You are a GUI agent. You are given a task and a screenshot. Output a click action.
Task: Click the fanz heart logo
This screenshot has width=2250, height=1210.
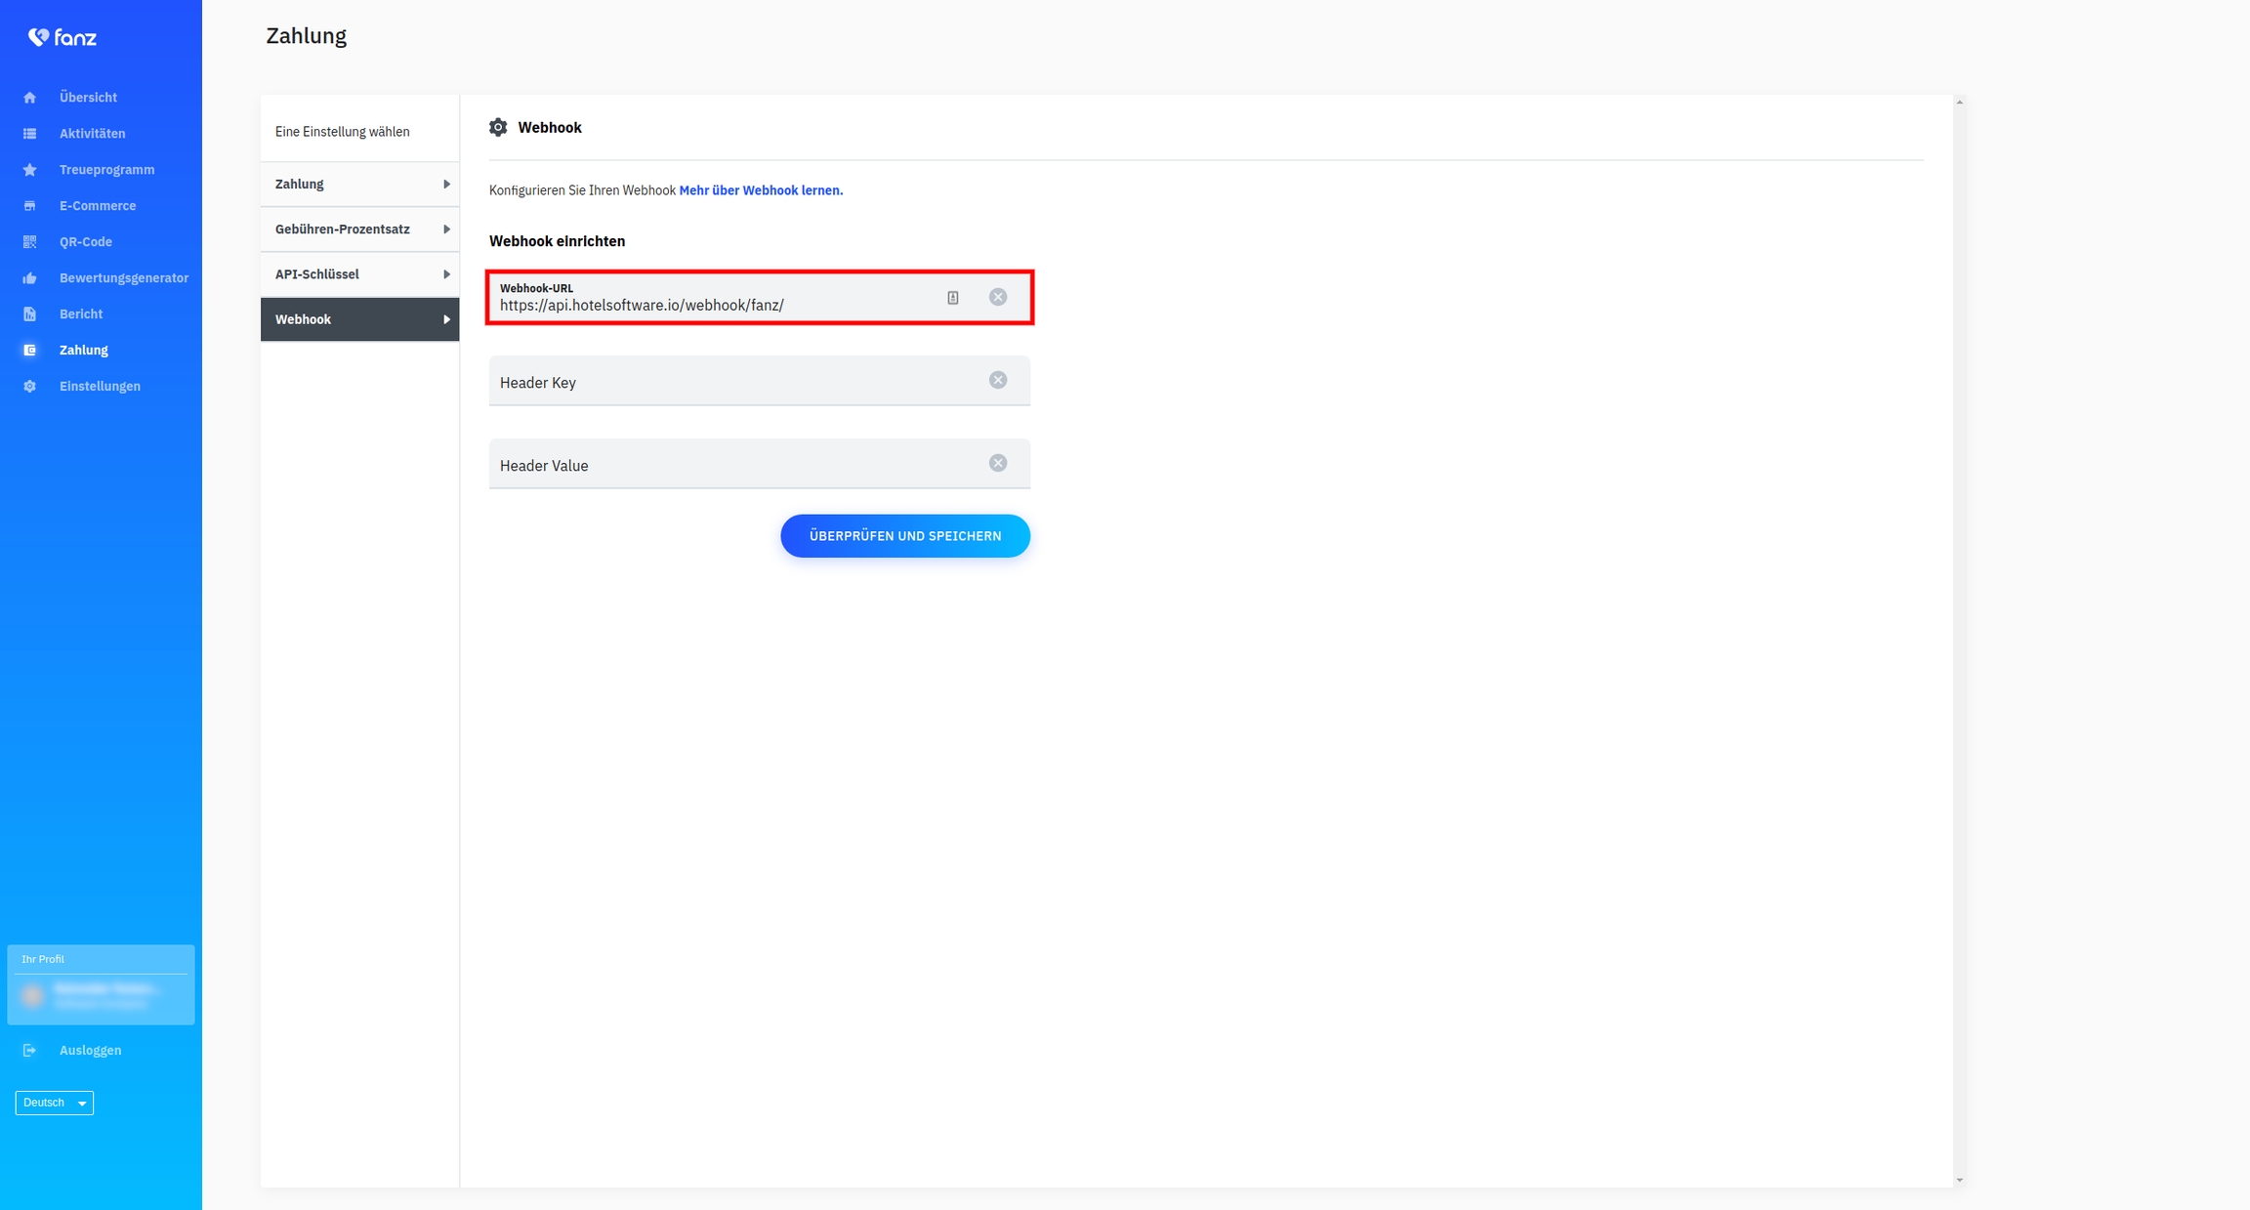[x=38, y=37]
